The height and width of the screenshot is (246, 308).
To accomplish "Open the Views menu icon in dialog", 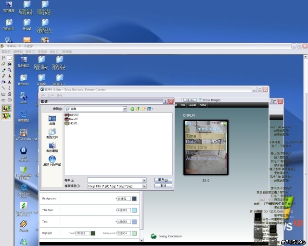I will point(150,109).
